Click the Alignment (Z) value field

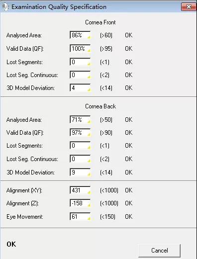pyautogui.click(x=80, y=203)
